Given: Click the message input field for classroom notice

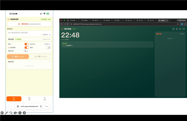Looking at the screenshot, I should click(29, 34).
